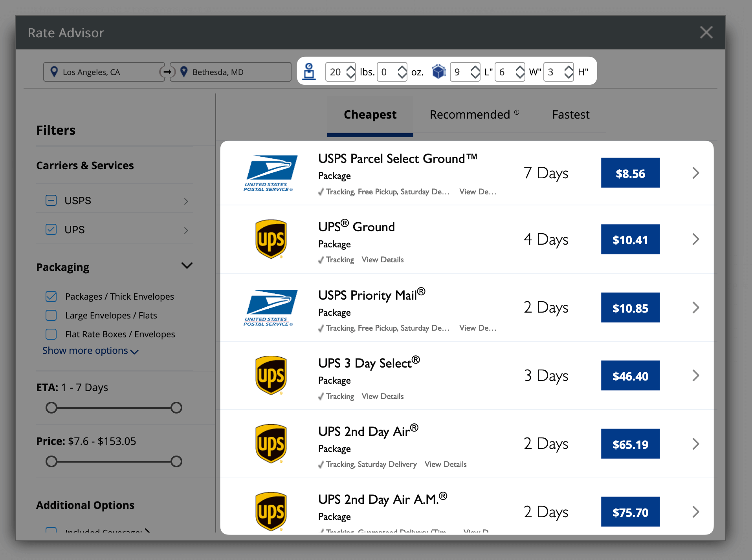Select the $65.19 rate button
Image resolution: width=752 pixels, height=560 pixels.
pos(630,444)
